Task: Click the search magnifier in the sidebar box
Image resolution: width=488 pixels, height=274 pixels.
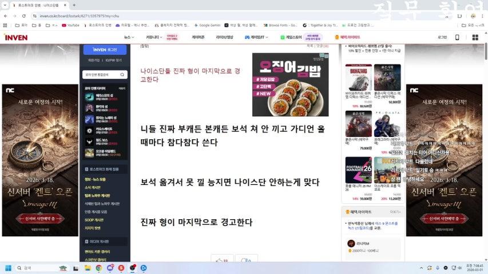Action: click(x=124, y=75)
